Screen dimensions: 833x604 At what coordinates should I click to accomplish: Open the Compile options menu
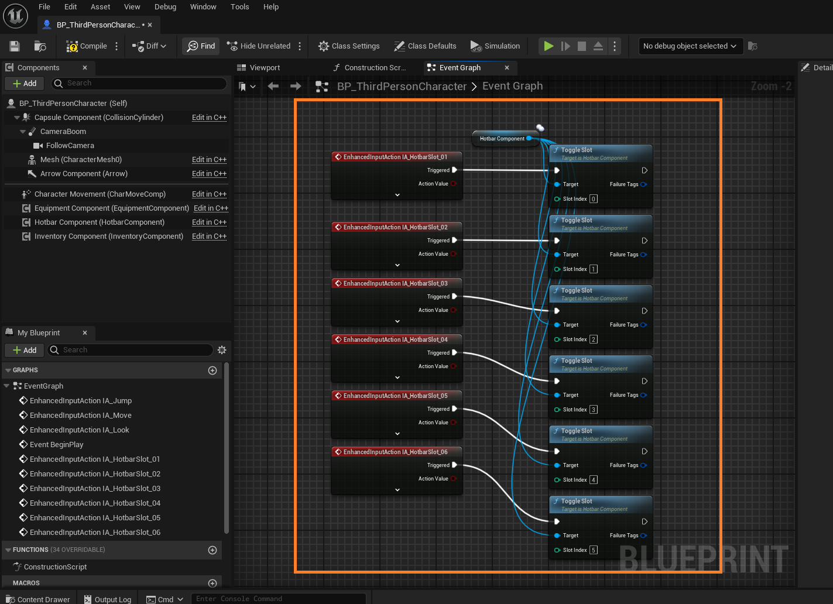tap(116, 46)
